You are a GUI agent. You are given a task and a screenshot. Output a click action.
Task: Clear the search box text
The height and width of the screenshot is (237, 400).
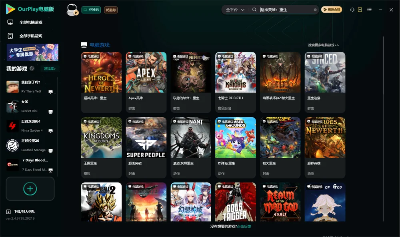click(x=315, y=10)
